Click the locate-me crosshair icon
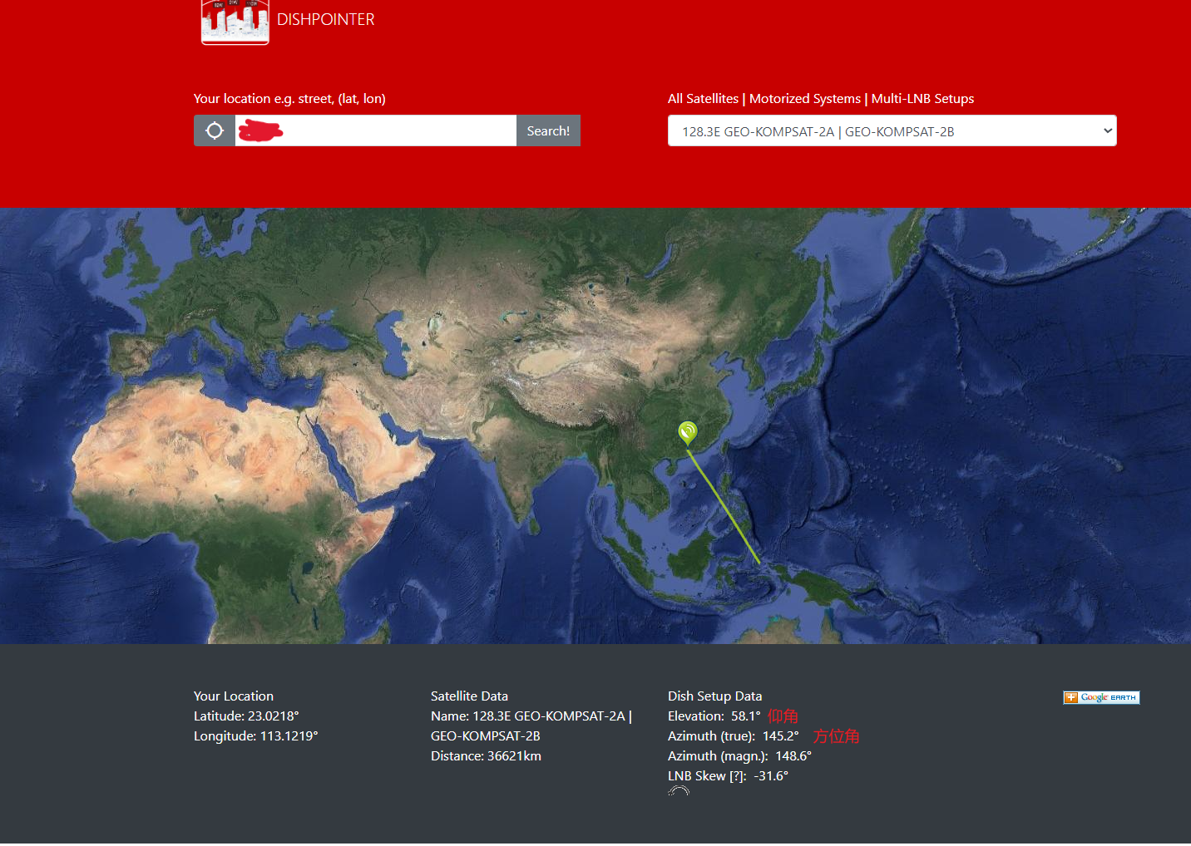 [x=215, y=130]
